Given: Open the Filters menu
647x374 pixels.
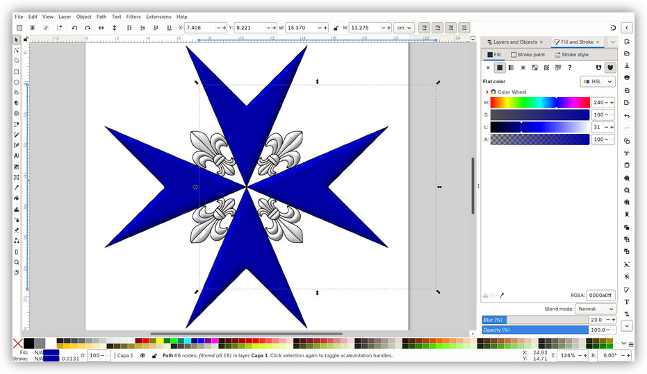Looking at the screenshot, I should 133,17.
